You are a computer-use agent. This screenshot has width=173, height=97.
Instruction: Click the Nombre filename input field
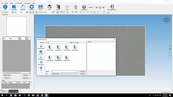pyautogui.click(x=65, y=71)
